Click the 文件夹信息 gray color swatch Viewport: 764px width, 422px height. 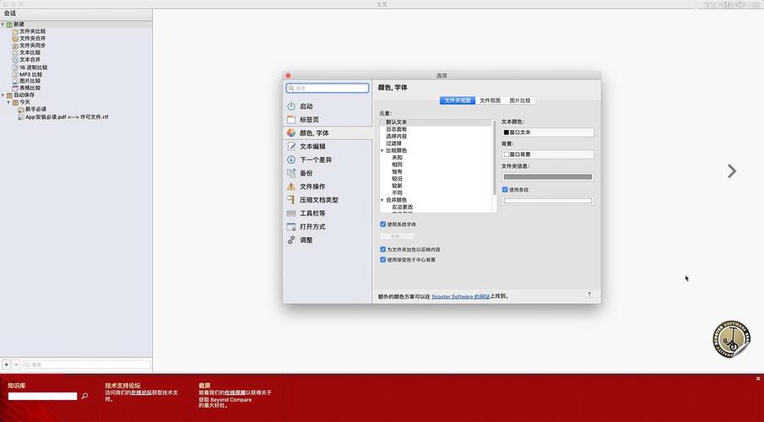[548, 177]
